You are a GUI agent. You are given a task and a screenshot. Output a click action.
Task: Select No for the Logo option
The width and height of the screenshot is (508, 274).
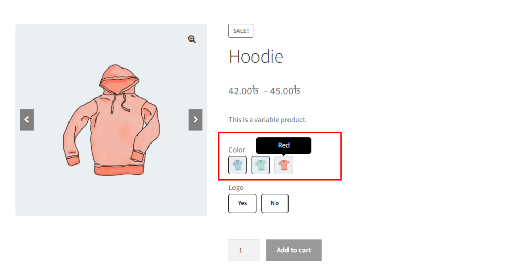274,203
